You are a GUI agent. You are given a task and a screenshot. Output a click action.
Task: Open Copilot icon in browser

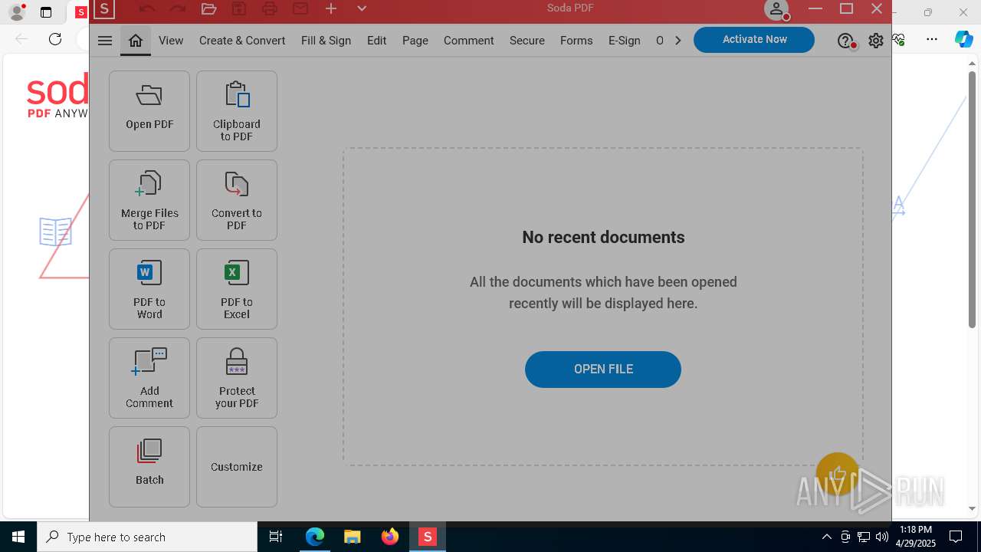click(x=964, y=39)
